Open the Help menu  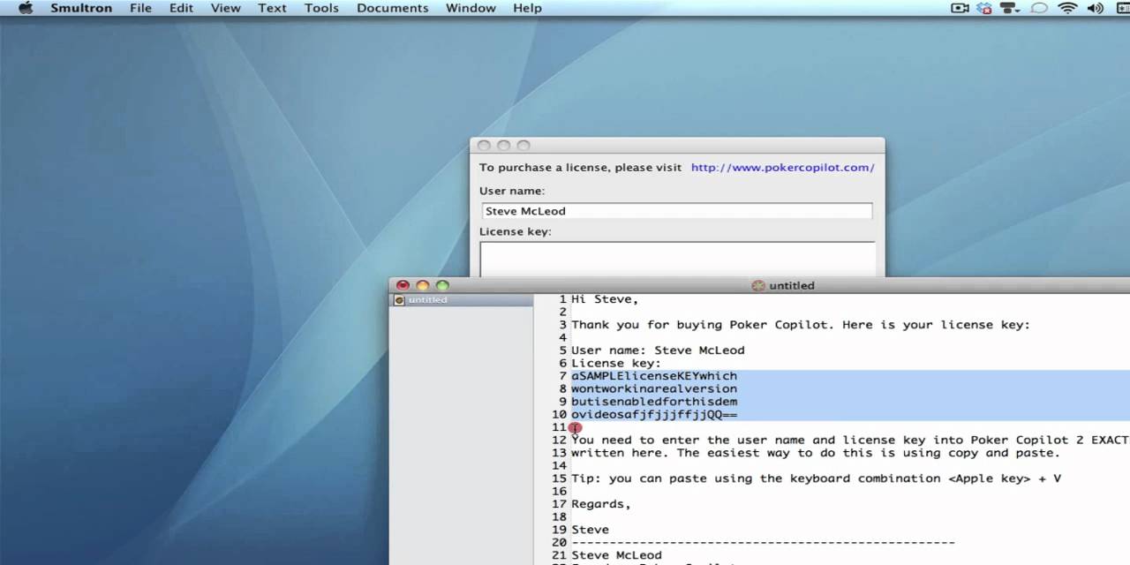(x=527, y=8)
